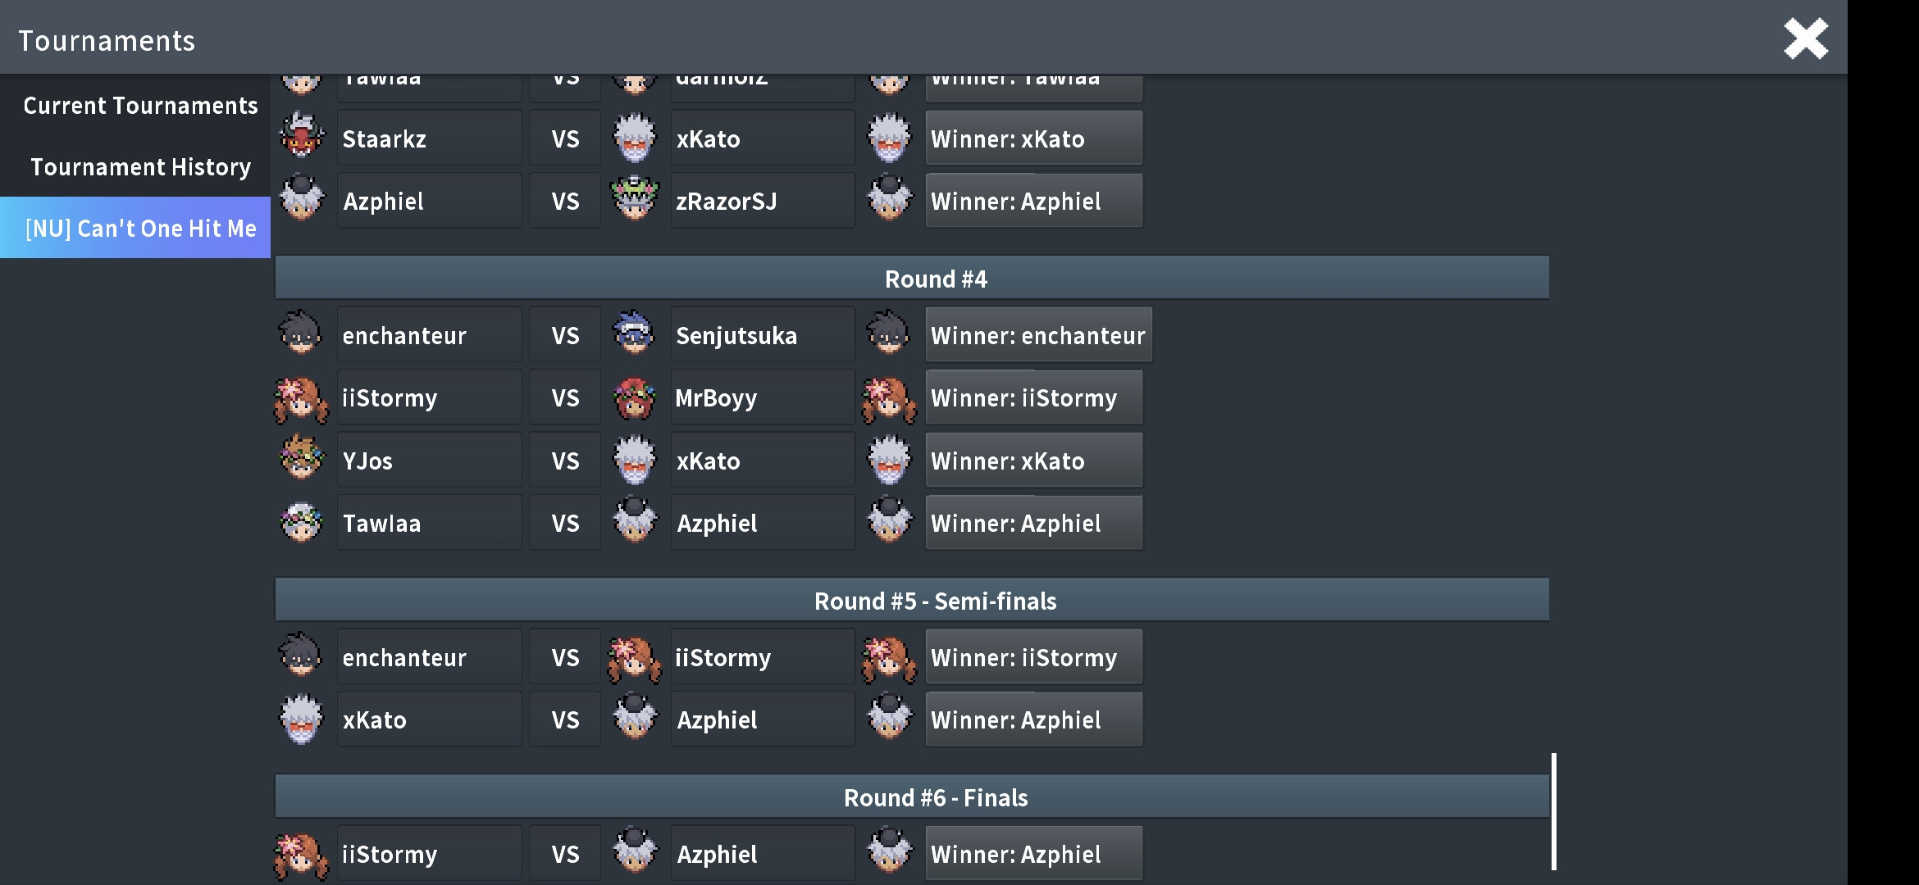Click Winner: enchanteur result box
The width and height of the screenshot is (1919, 885).
tap(1038, 335)
